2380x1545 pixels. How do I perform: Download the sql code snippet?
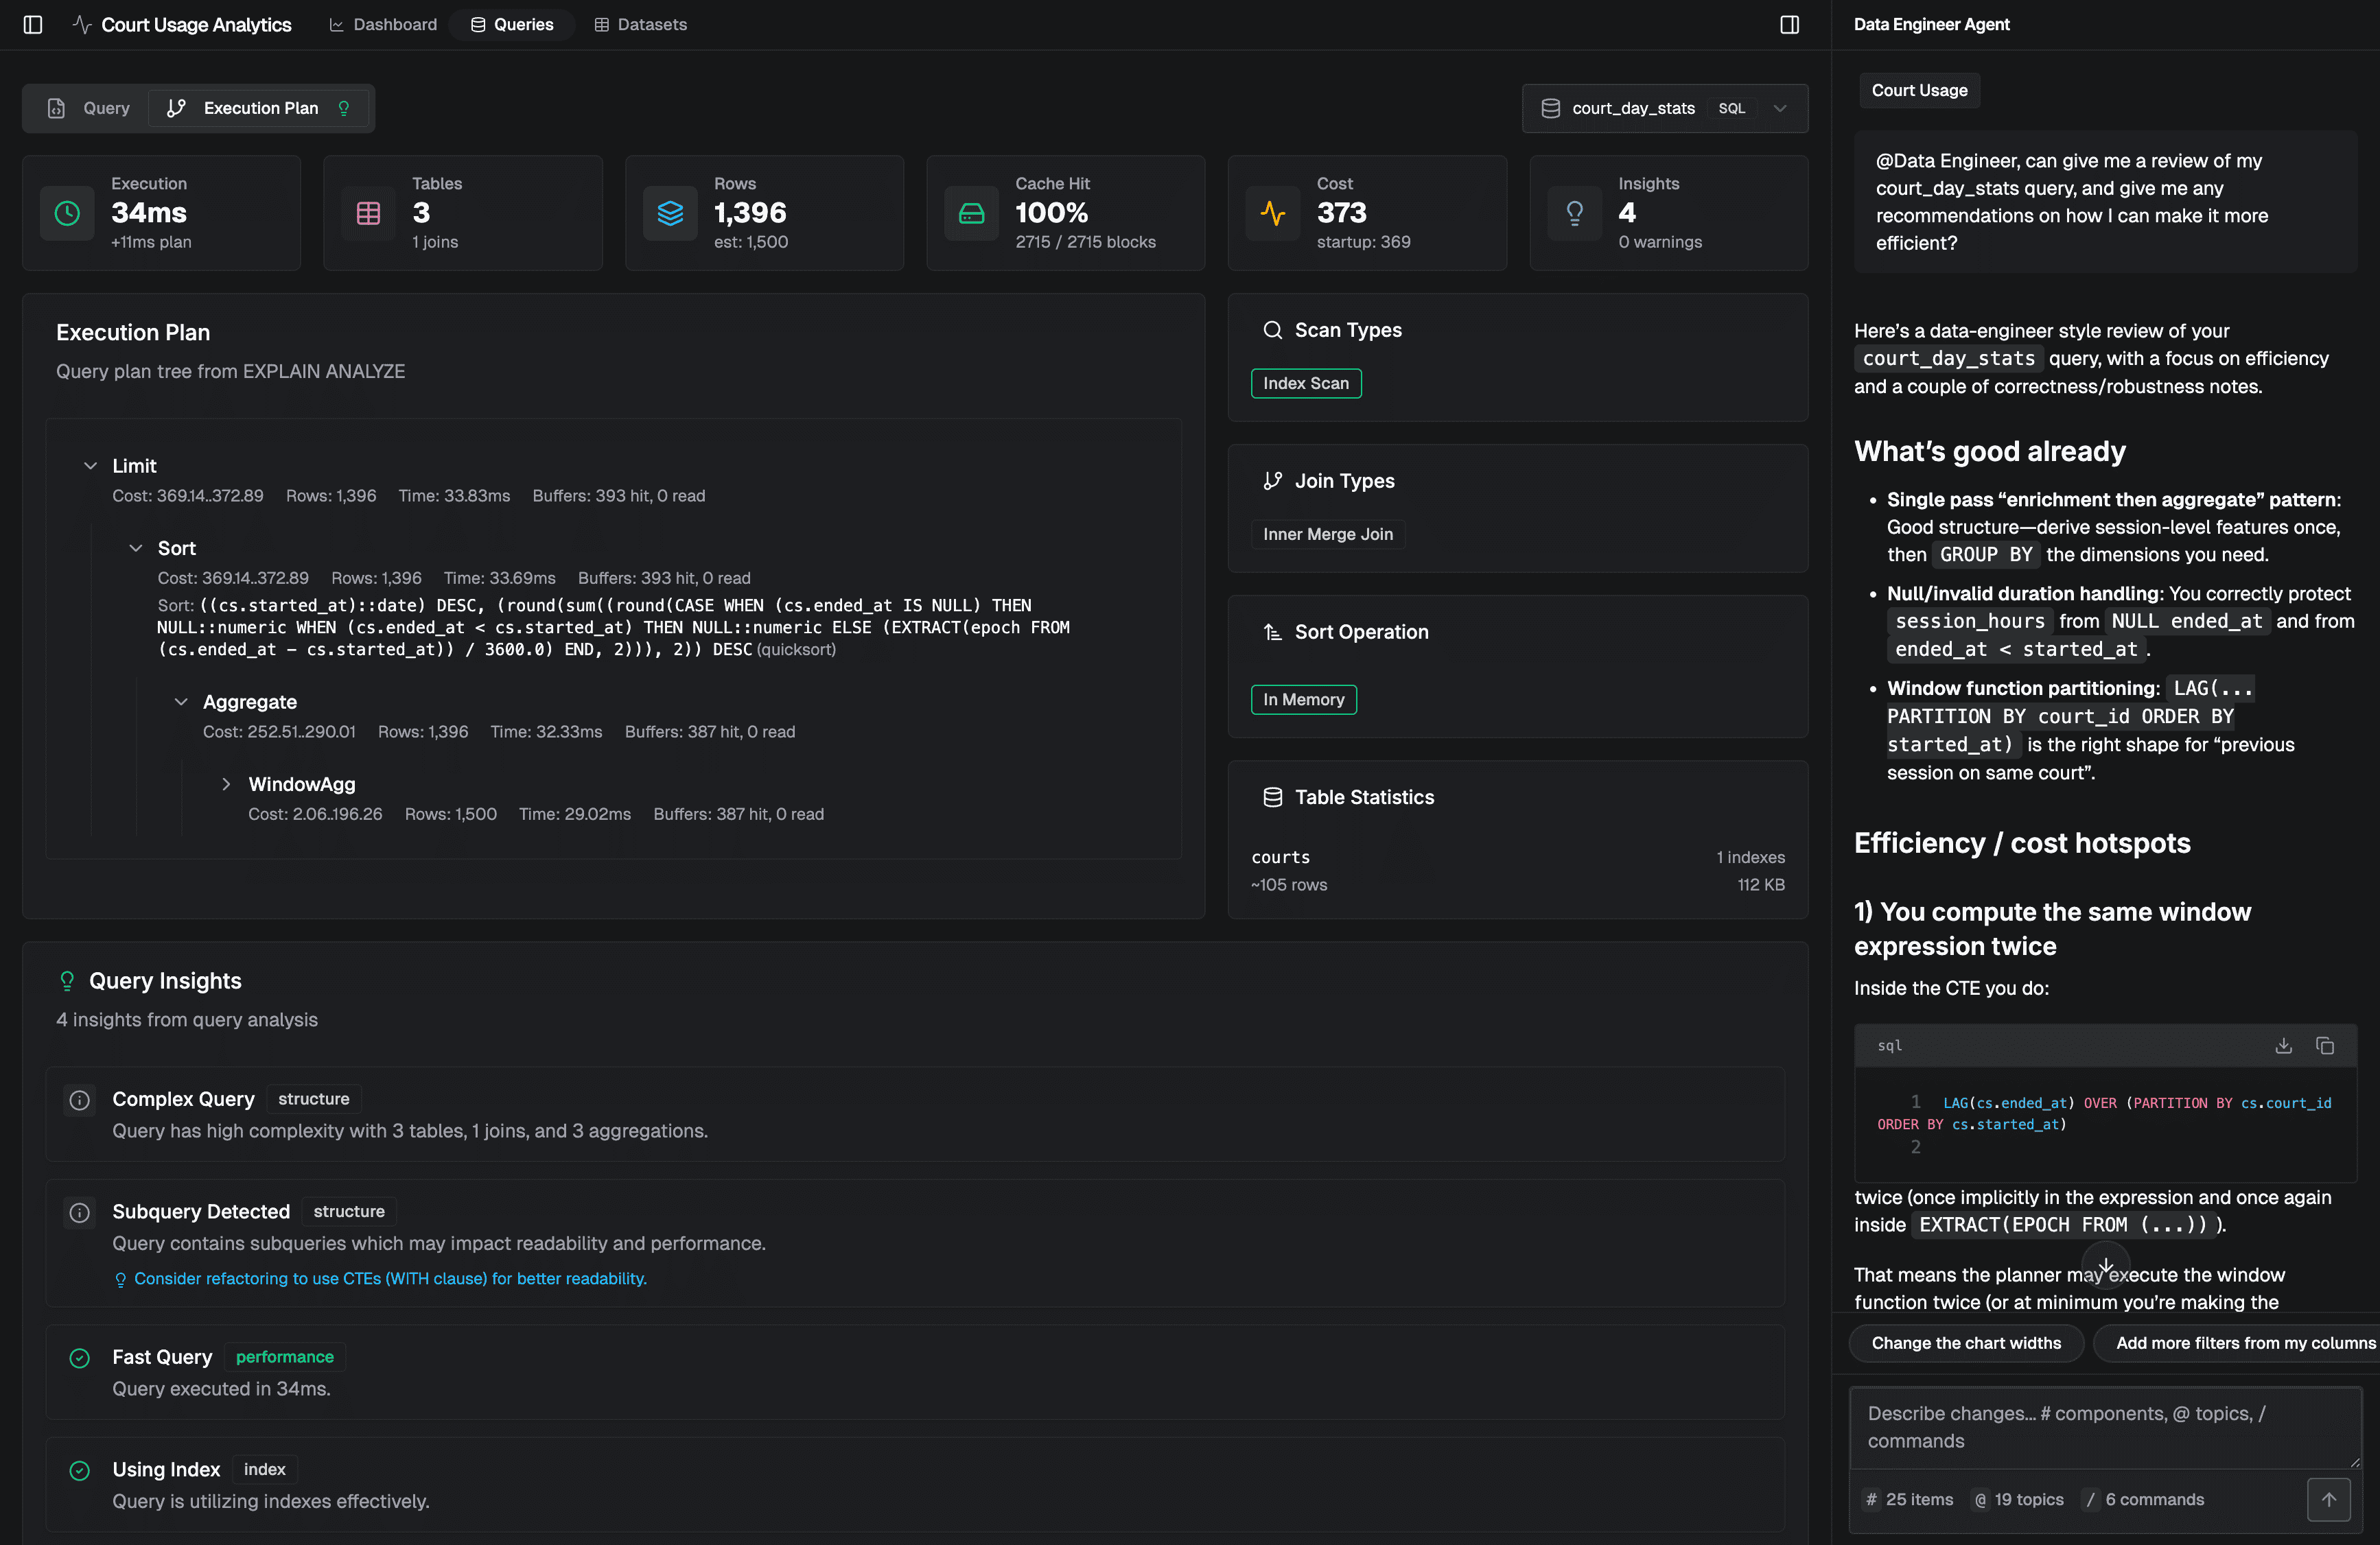pyautogui.click(x=2283, y=1046)
